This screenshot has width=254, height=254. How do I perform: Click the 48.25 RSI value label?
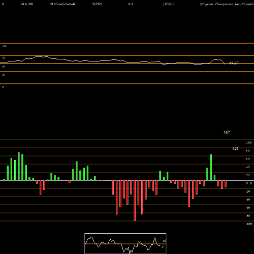click(234, 63)
